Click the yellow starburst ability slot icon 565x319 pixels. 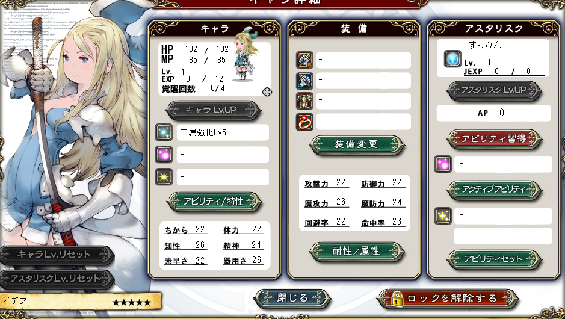(x=164, y=176)
